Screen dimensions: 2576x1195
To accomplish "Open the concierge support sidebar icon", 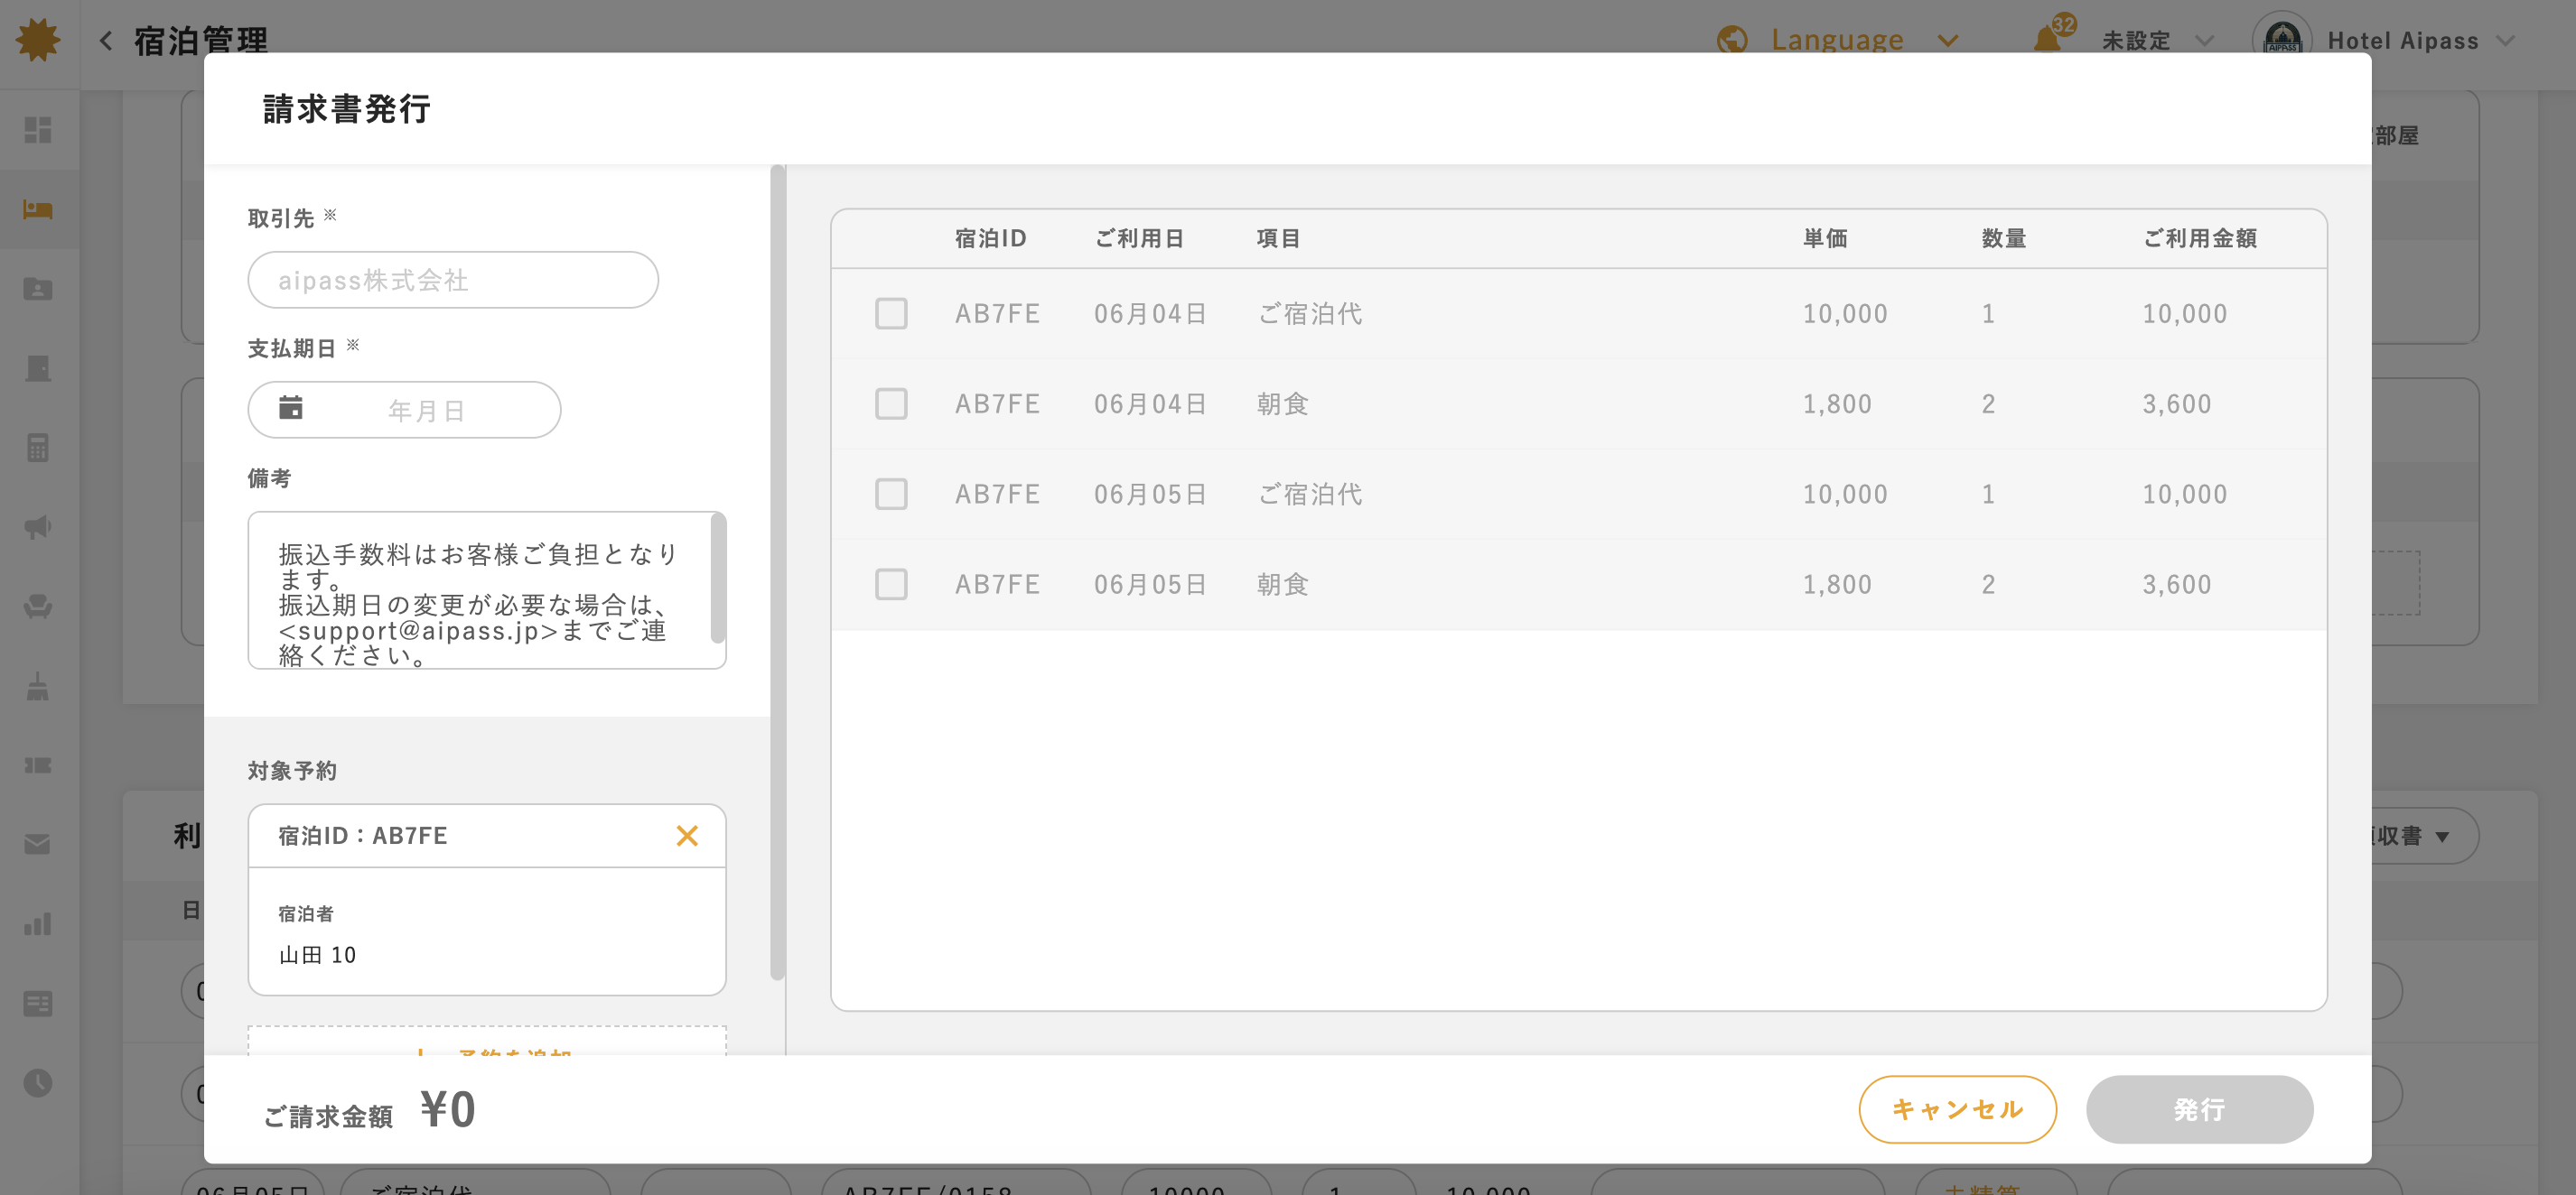I will point(38,607).
